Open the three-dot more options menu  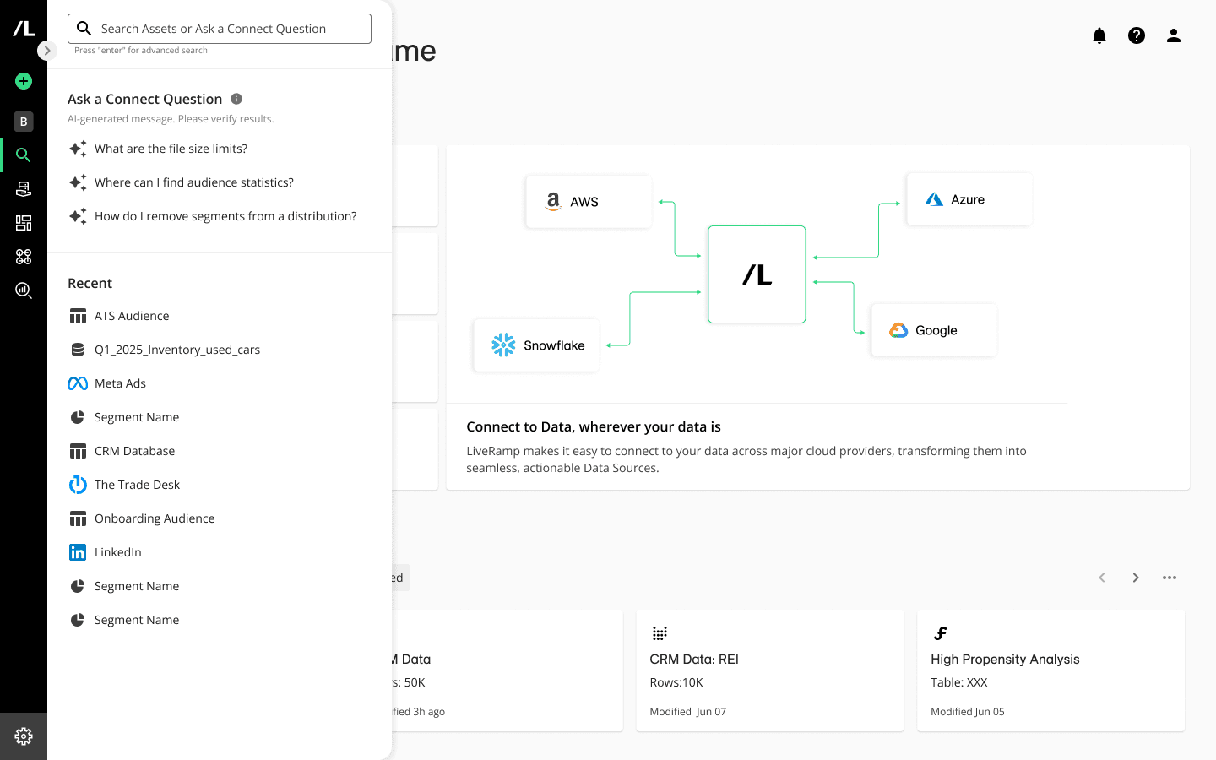[1170, 578]
